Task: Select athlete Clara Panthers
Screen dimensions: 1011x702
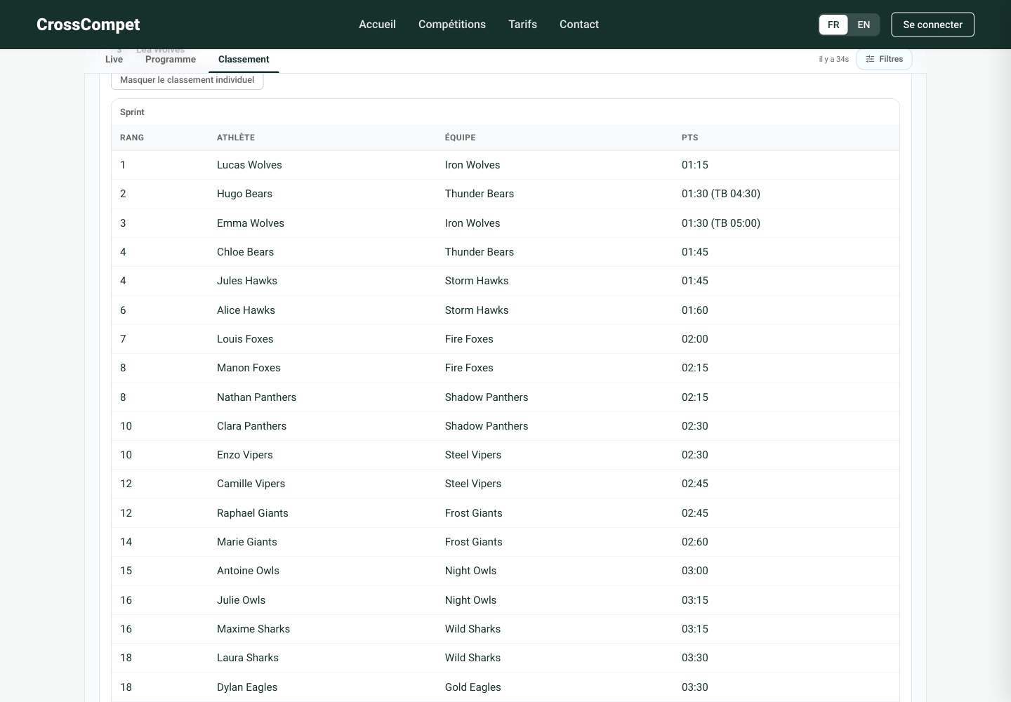Action: click(251, 426)
